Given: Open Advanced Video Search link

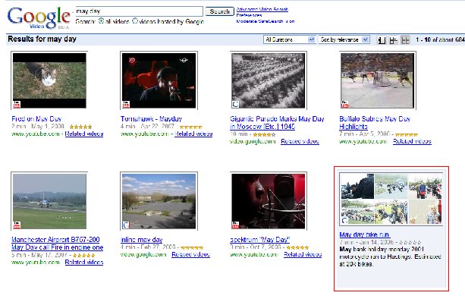Looking at the screenshot, I should 262,9.
